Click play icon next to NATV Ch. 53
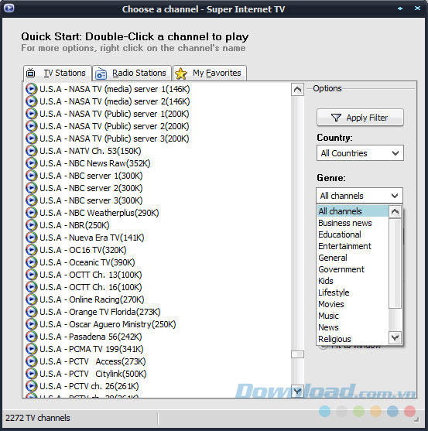 [31, 151]
